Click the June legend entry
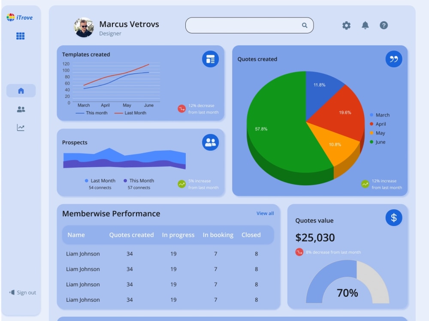 pos(378,142)
